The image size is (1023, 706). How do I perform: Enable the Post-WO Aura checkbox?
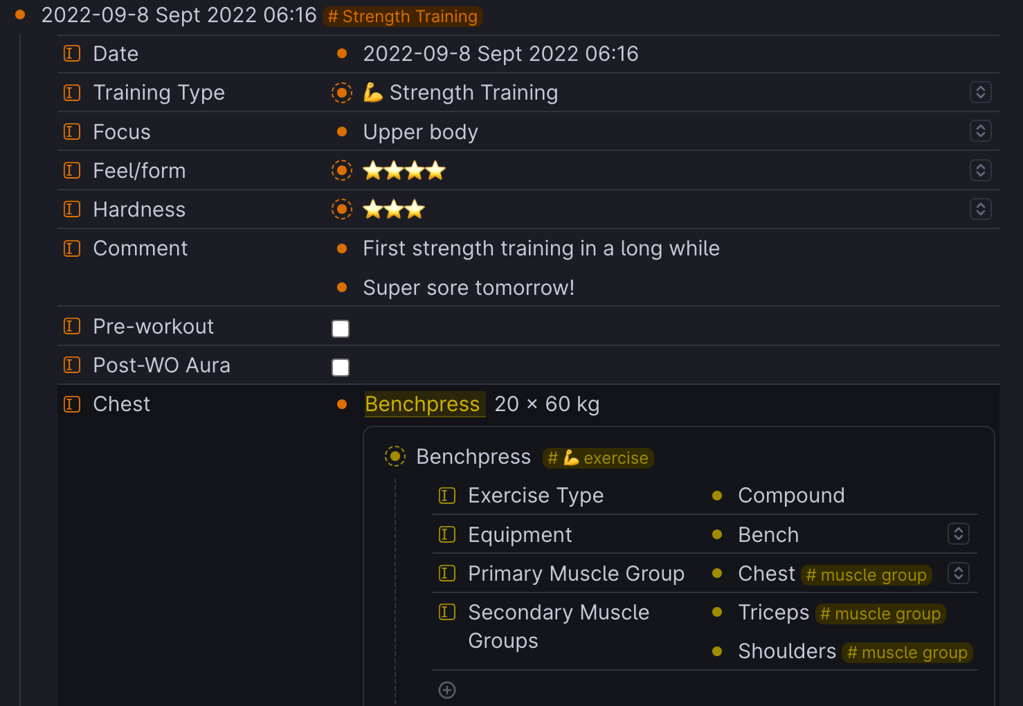(x=341, y=367)
